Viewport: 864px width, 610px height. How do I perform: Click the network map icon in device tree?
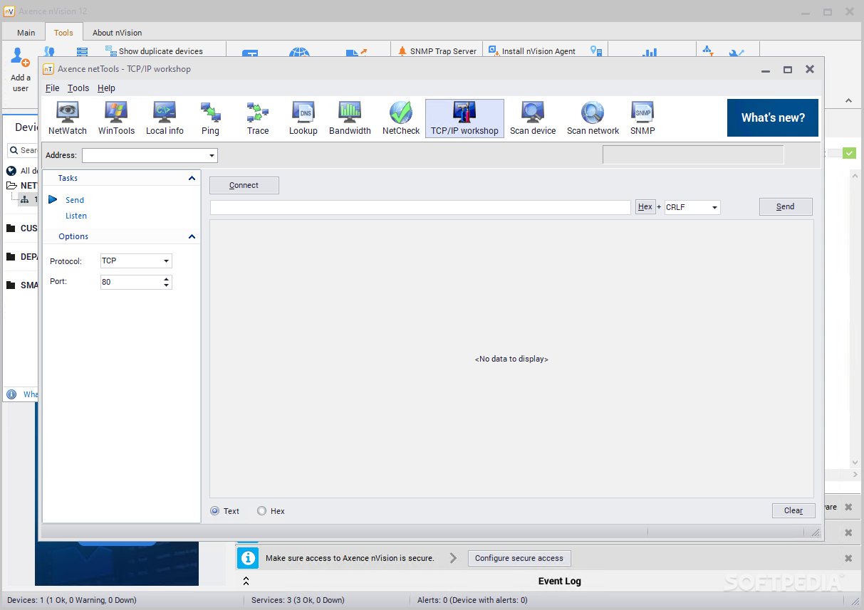[24, 200]
